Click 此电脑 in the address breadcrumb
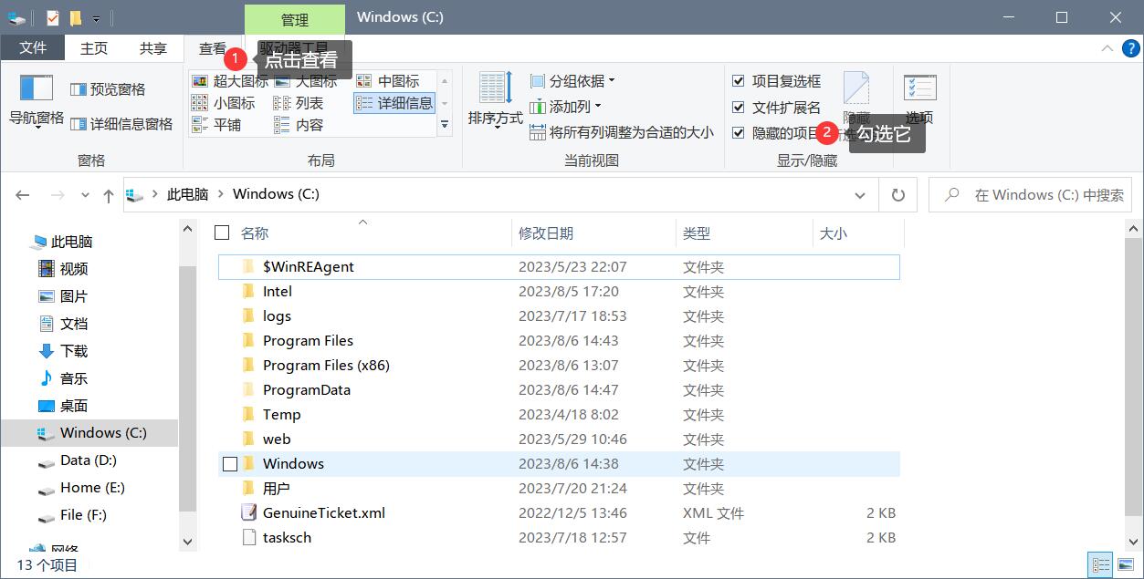This screenshot has height=579, width=1144. pos(188,194)
